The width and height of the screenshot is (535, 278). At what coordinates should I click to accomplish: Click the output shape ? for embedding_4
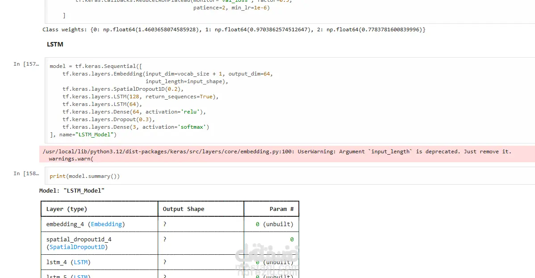(x=165, y=224)
